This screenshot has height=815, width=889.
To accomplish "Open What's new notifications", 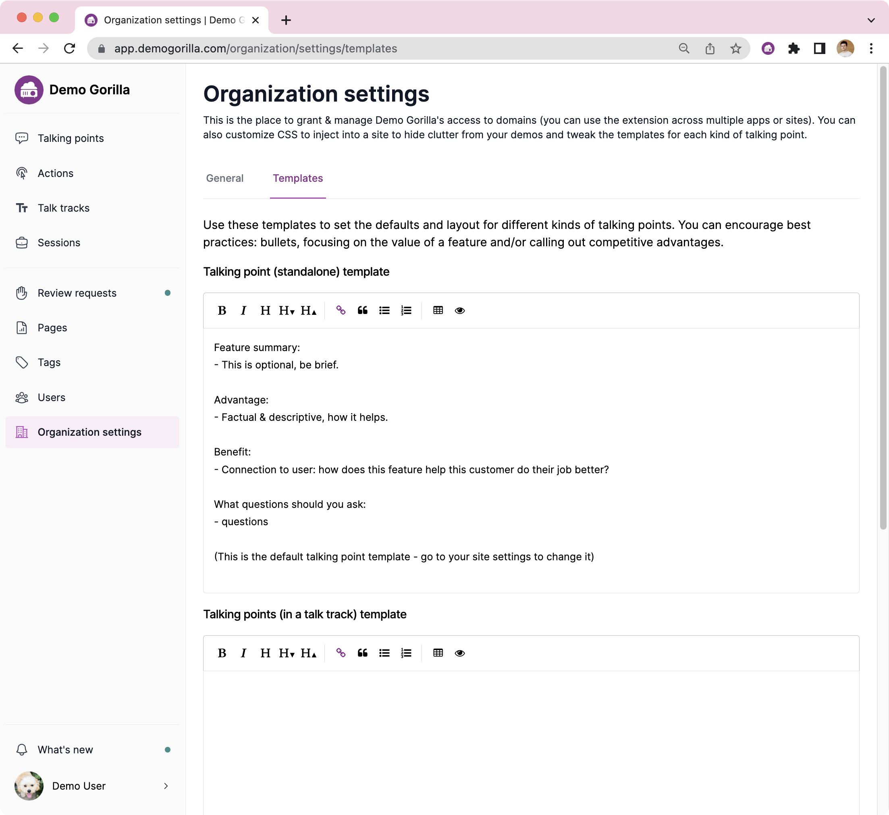I will pos(65,750).
